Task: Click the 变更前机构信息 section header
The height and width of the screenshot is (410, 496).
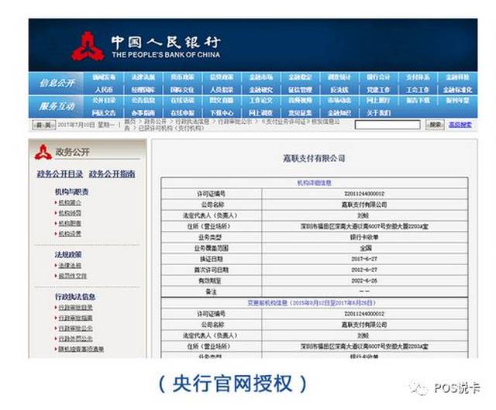Action: click(312, 303)
